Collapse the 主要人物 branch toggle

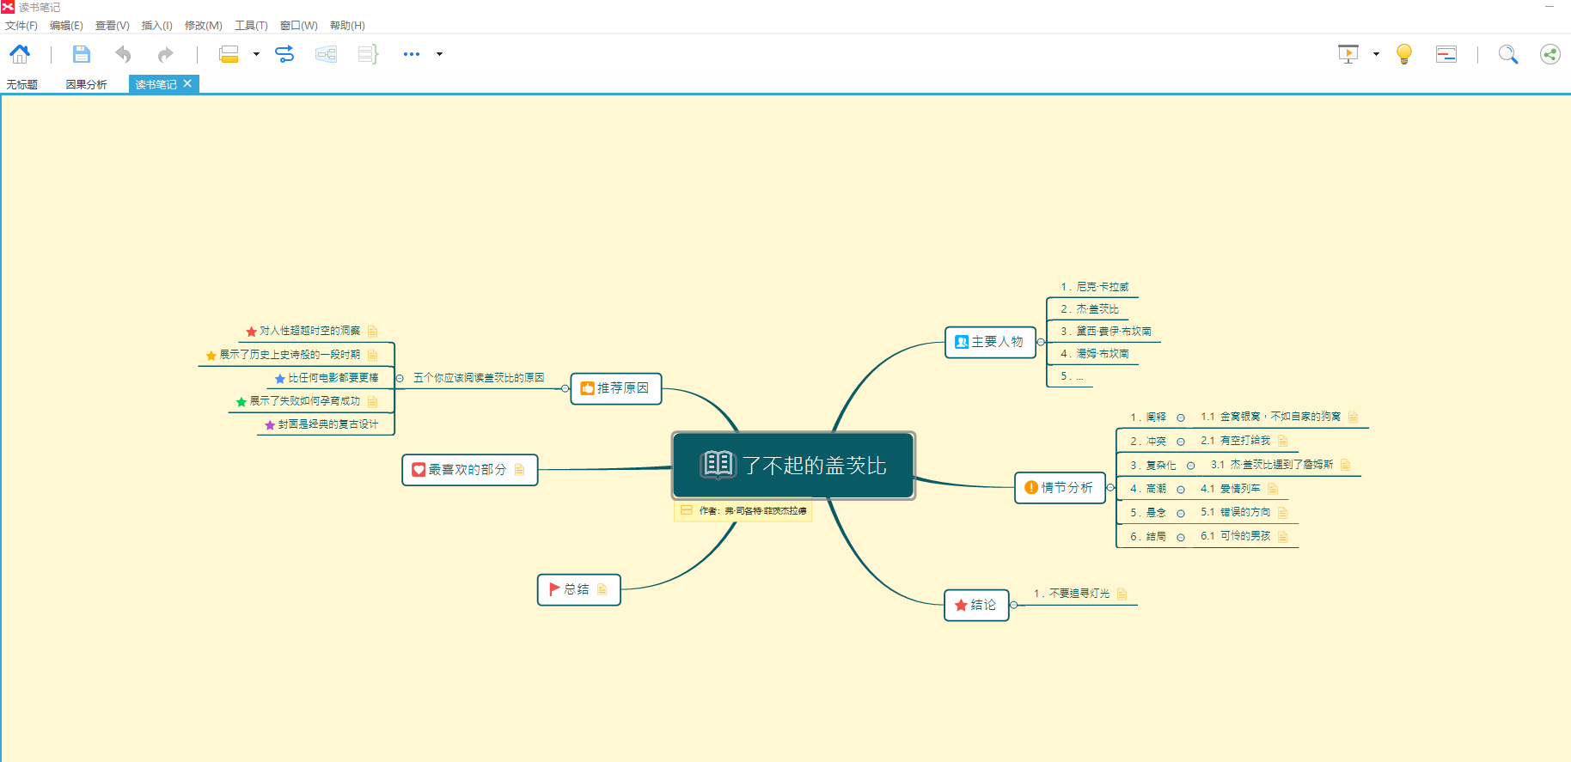click(x=1041, y=342)
